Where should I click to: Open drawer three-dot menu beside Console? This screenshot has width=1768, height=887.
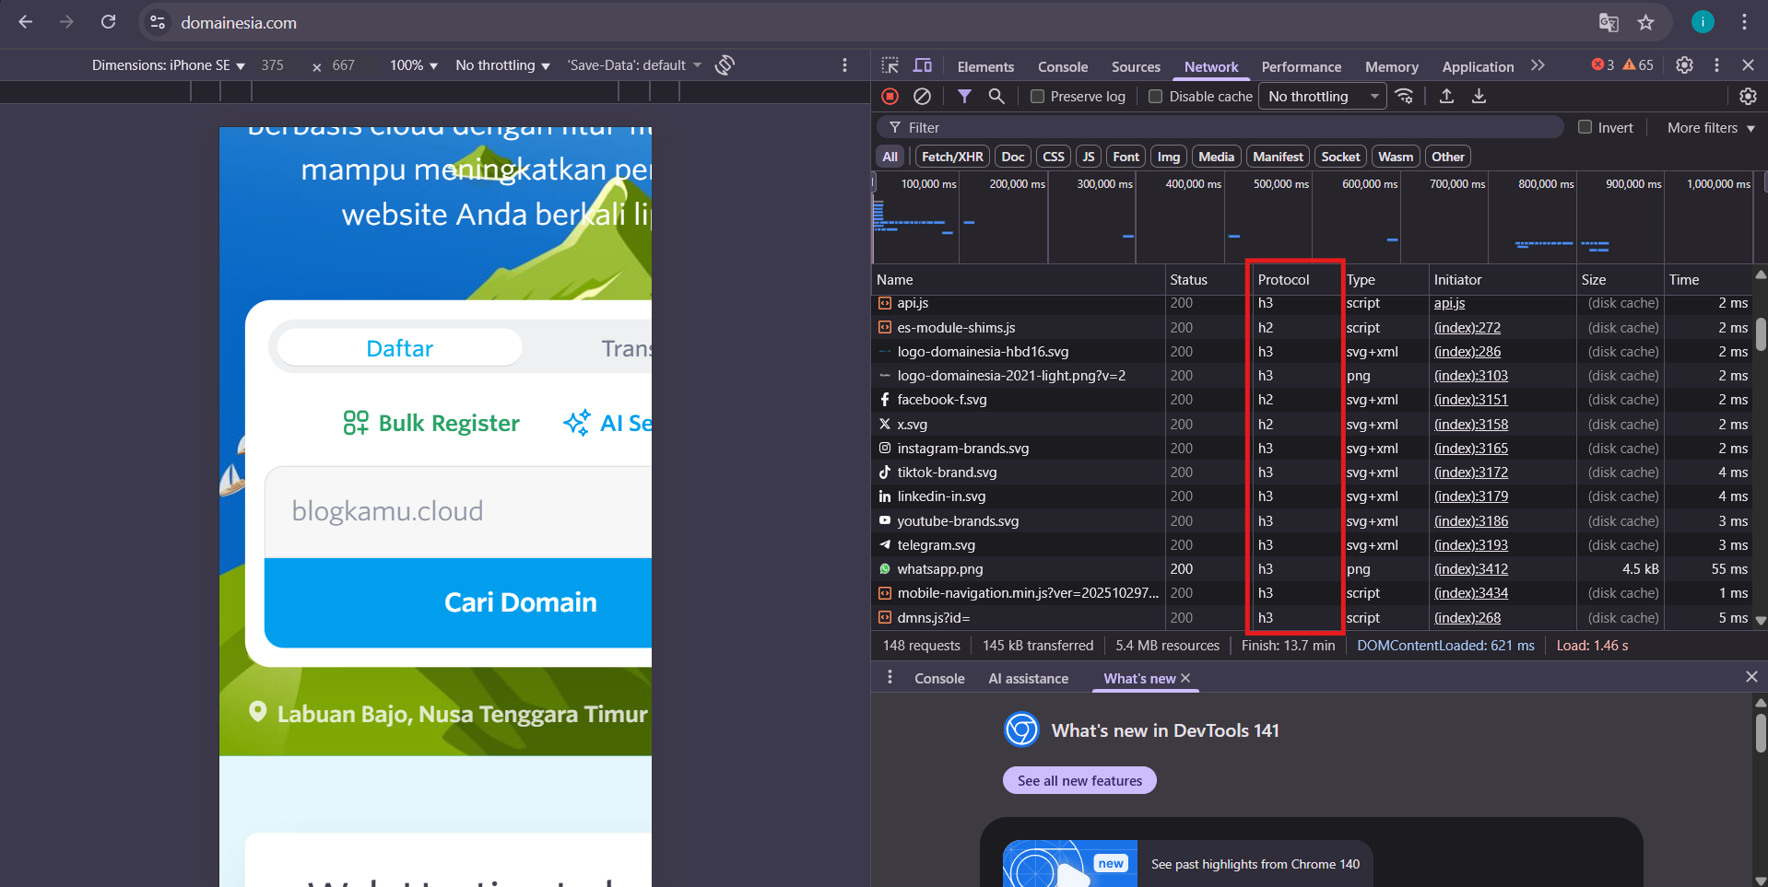[x=890, y=677]
